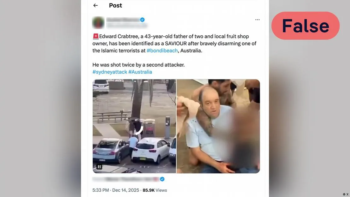Click the blue verified badge beside author name
The height and width of the screenshot is (197, 350).
coord(142,20)
